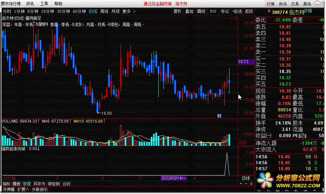The height and width of the screenshot is (194, 326).
Task: Click the 总量 value 98834
Action: pos(284,110)
